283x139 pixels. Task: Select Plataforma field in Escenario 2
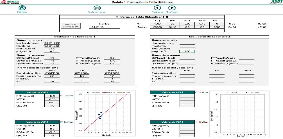pos(187,46)
